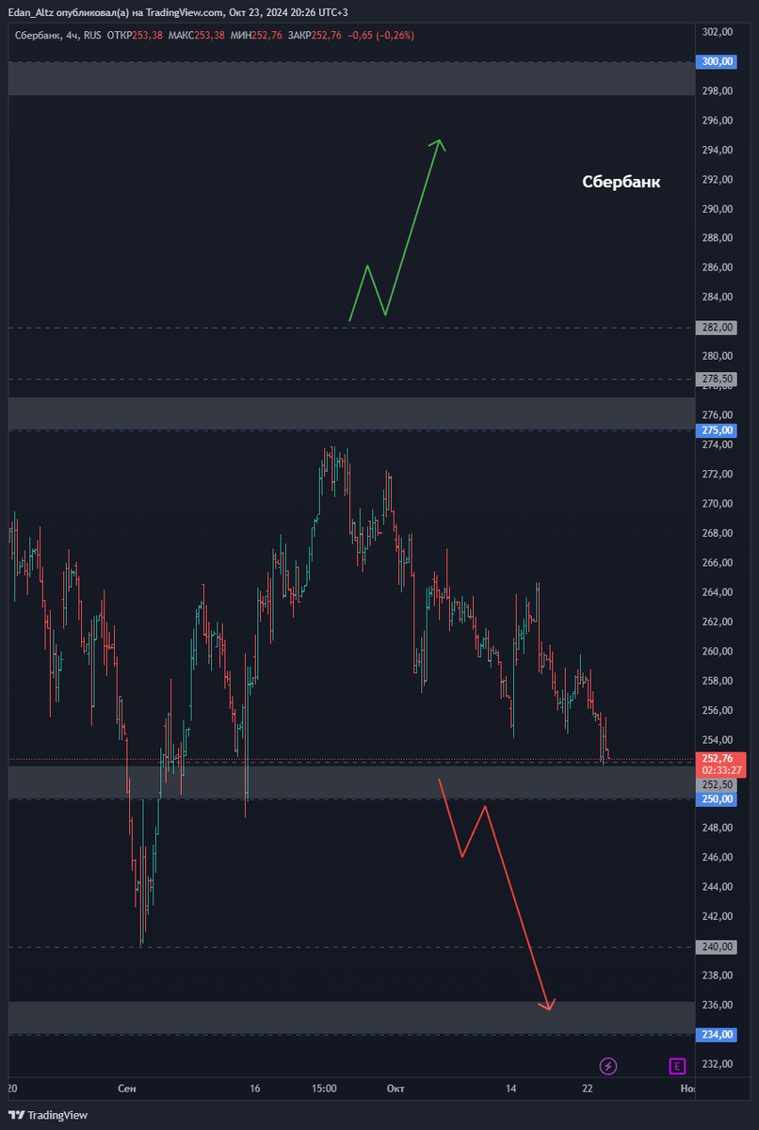Click the 260,00 price scale label
The height and width of the screenshot is (1130, 759).
click(x=718, y=652)
